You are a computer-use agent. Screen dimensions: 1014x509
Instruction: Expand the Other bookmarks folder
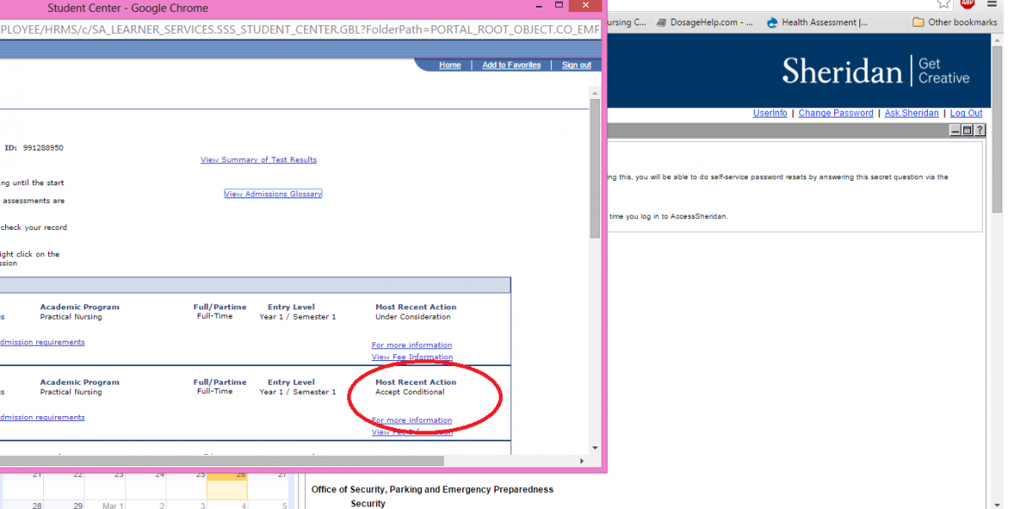954,23
